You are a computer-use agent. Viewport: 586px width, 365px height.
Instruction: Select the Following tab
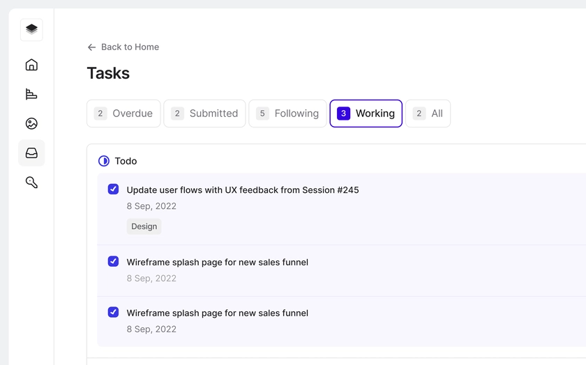tap(287, 114)
